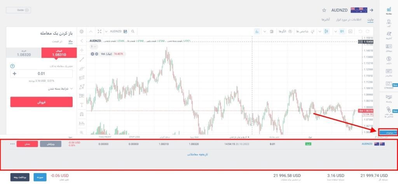Screen dimensions: 398x184
Task: Hide the Vol. indicator on chart
Action: tap(93, 54)
